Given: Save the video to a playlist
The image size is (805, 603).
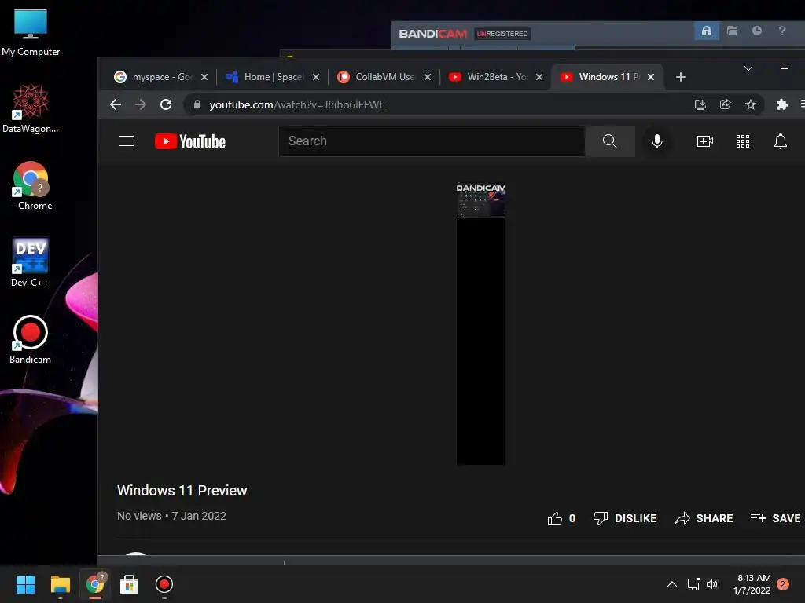Looking at the screenshot, I should (775, 518).
